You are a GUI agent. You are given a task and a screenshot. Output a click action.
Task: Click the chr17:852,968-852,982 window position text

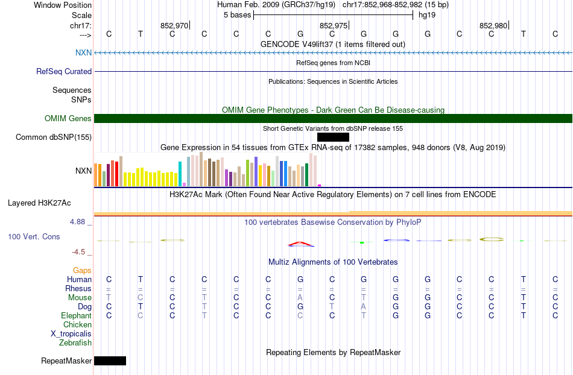tap(396, 5)
